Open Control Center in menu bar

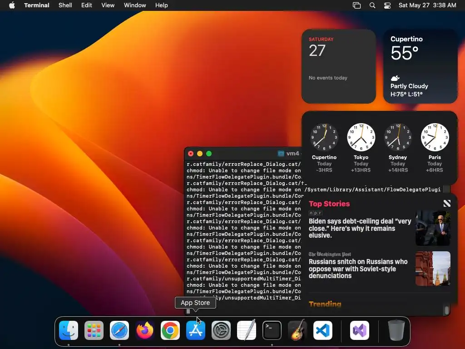(x=387, y=5)
